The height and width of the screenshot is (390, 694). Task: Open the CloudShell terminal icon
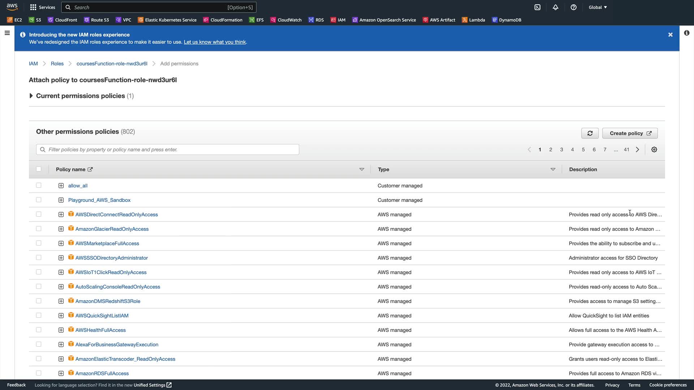point(537,7)
